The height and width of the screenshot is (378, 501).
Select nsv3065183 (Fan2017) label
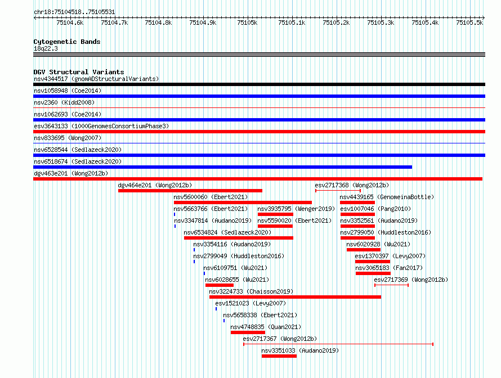tap(389, 268)
